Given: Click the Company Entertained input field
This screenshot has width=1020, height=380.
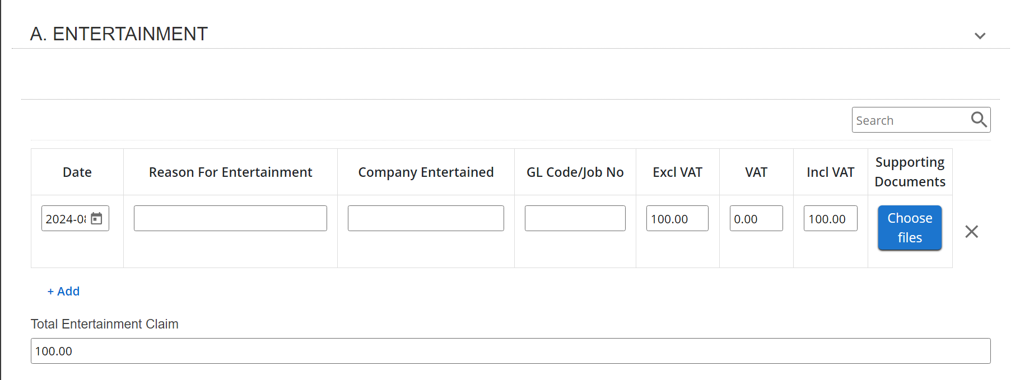Looking at the screenshot, I should [x=426, y=218].
